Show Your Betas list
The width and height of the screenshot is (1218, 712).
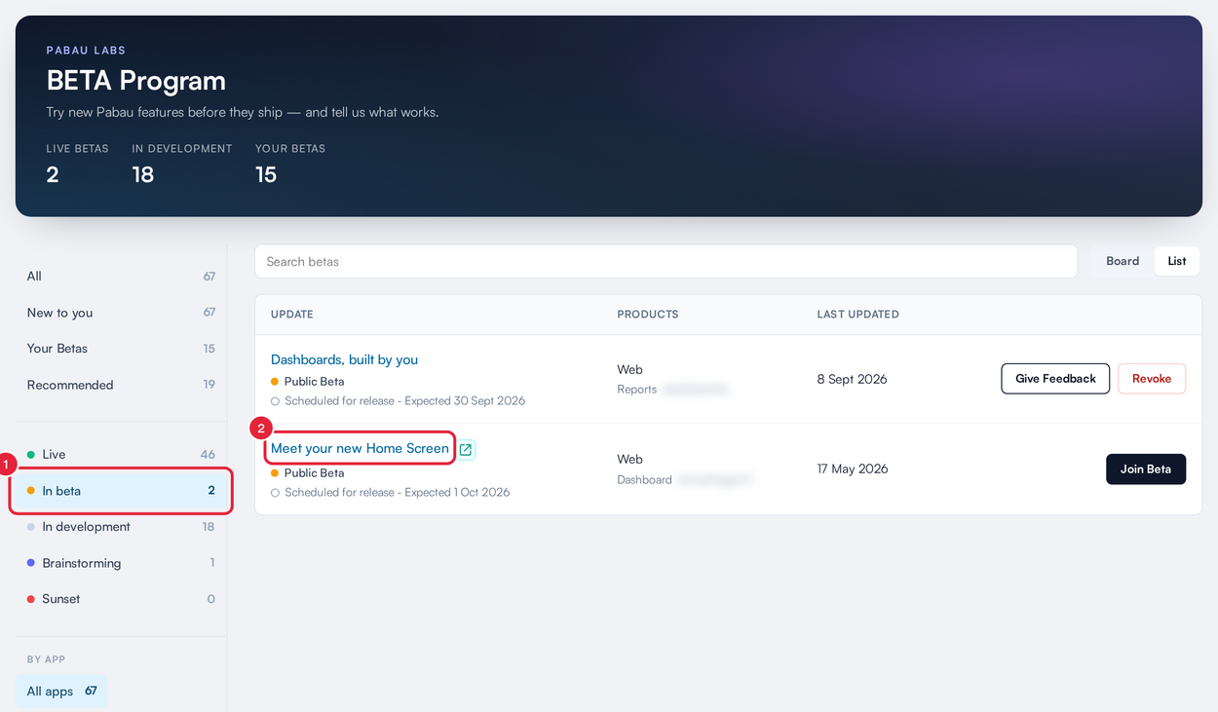coord(121,349)
